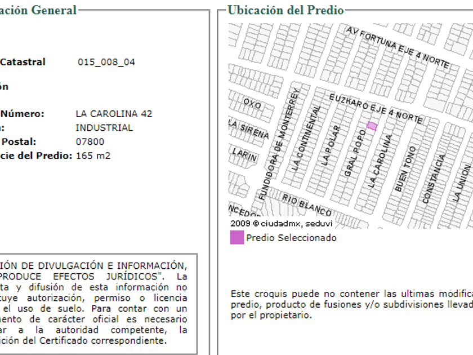The height and width of the screenshot is (355, 473).
Task: Click the Postal field label
Action: click(19, 141)
